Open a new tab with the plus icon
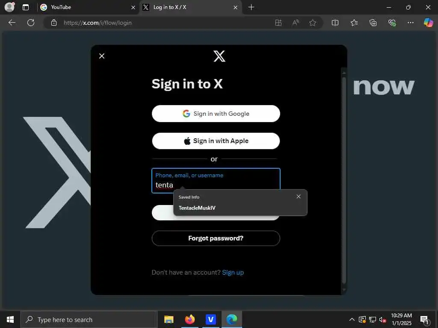The height and width of the screenshot is (328, 438). (x=251, y=7)
